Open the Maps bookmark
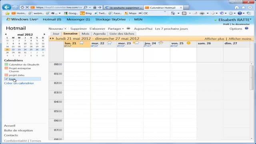 130,13
